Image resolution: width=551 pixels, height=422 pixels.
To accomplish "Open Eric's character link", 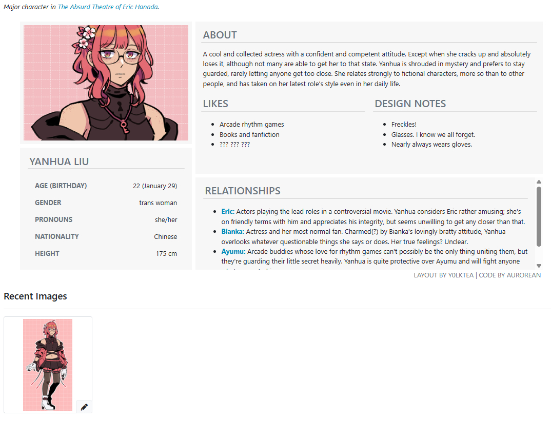I will [x=228, y=211].
